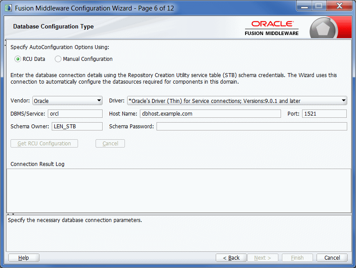Edit the Port field showing 1521
The width and height of the screenshot is (356, 268).
tap(324, 113)
